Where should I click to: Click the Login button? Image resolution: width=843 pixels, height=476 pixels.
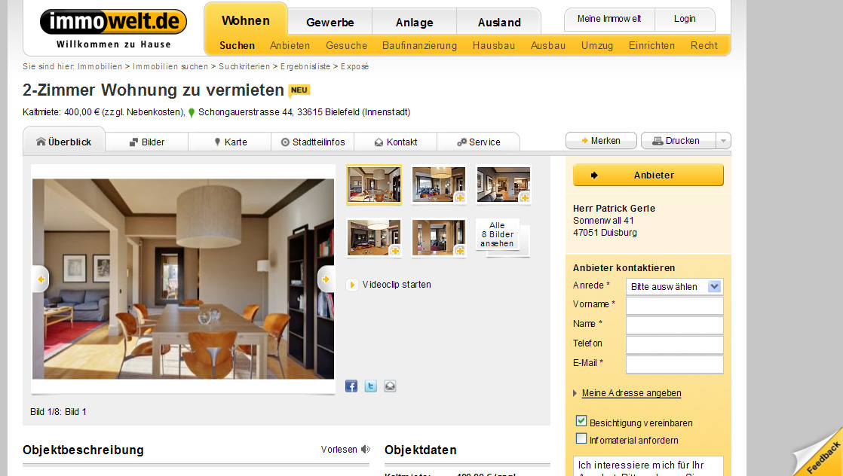[x=685, y=19]
